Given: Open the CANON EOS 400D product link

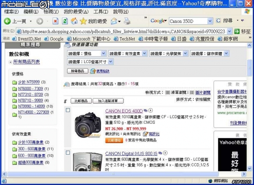Looking at the screenshot, I should [x=124, y=111].
